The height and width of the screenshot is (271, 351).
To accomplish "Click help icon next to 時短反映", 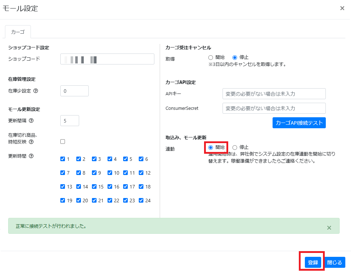I will tap(31, 142).
